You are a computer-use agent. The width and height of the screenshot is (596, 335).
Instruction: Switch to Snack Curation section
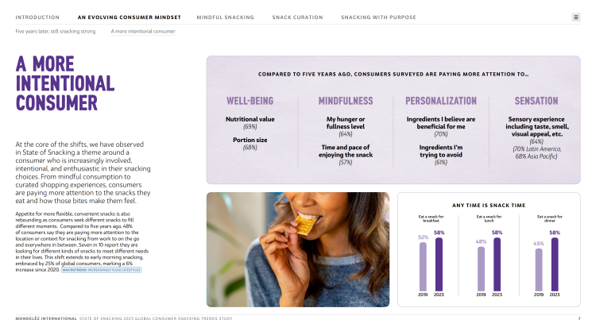coord(297,17)
